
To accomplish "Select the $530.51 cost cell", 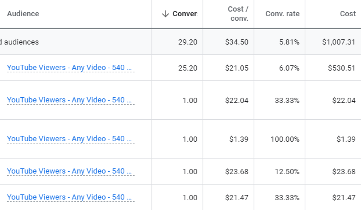I will [342, 68].
